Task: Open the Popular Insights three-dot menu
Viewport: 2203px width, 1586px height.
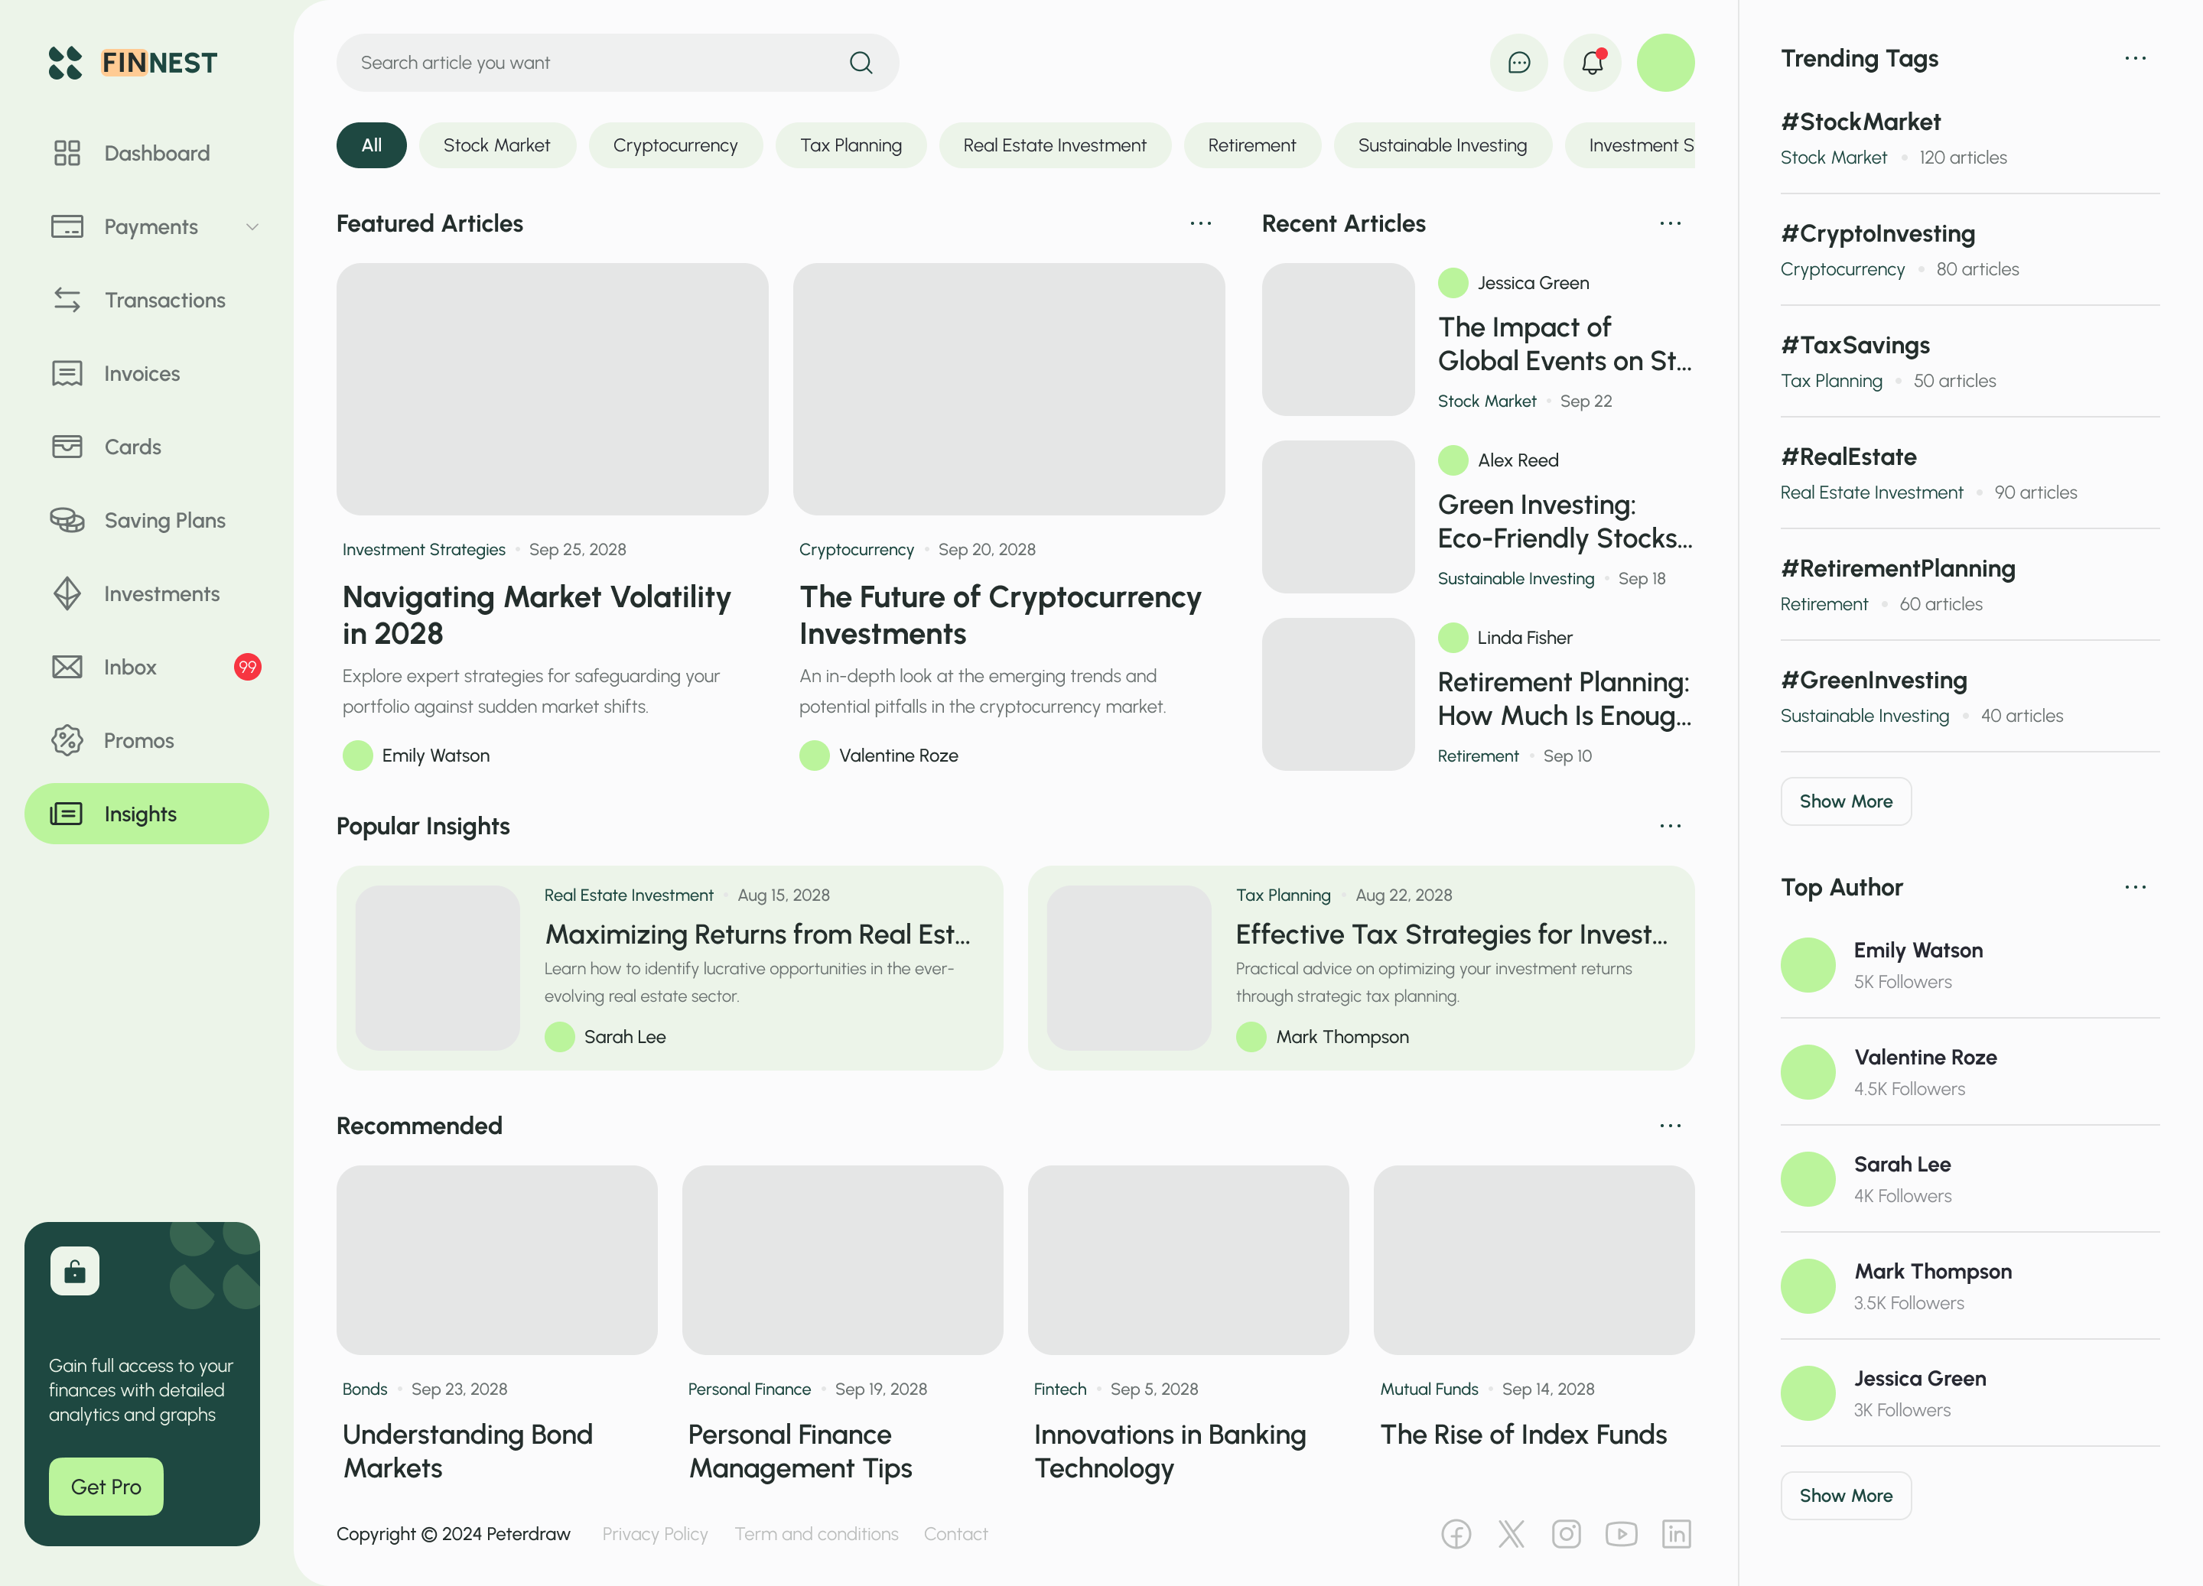Action: tap(1670, 826)
